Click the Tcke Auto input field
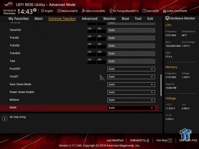The height and width of the screenshot is (149, 199). [131, 61]
